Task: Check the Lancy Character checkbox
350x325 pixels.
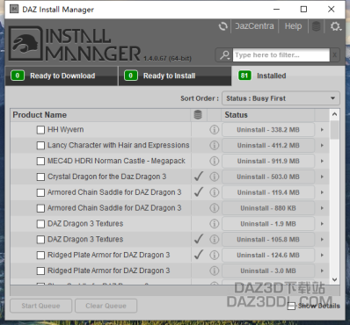Action: [x=40, y=146]
